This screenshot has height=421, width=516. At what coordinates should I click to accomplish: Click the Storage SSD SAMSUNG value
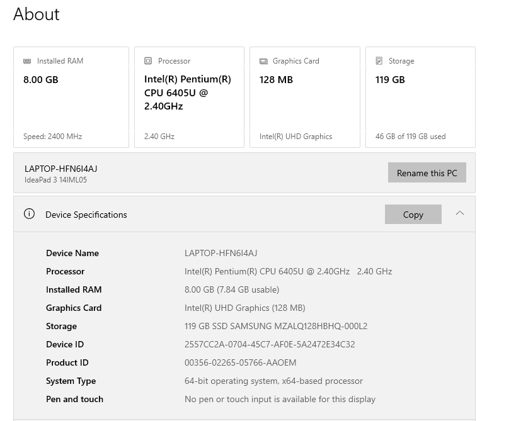click(x=275, y=326)
